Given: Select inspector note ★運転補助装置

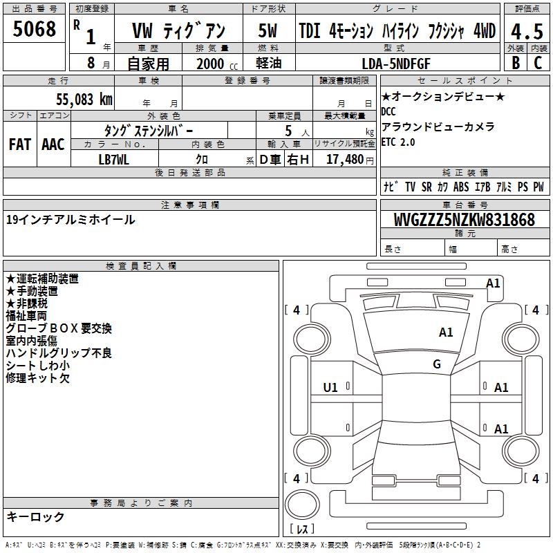Looking at the screenshot, I should (x=42, y=279).
